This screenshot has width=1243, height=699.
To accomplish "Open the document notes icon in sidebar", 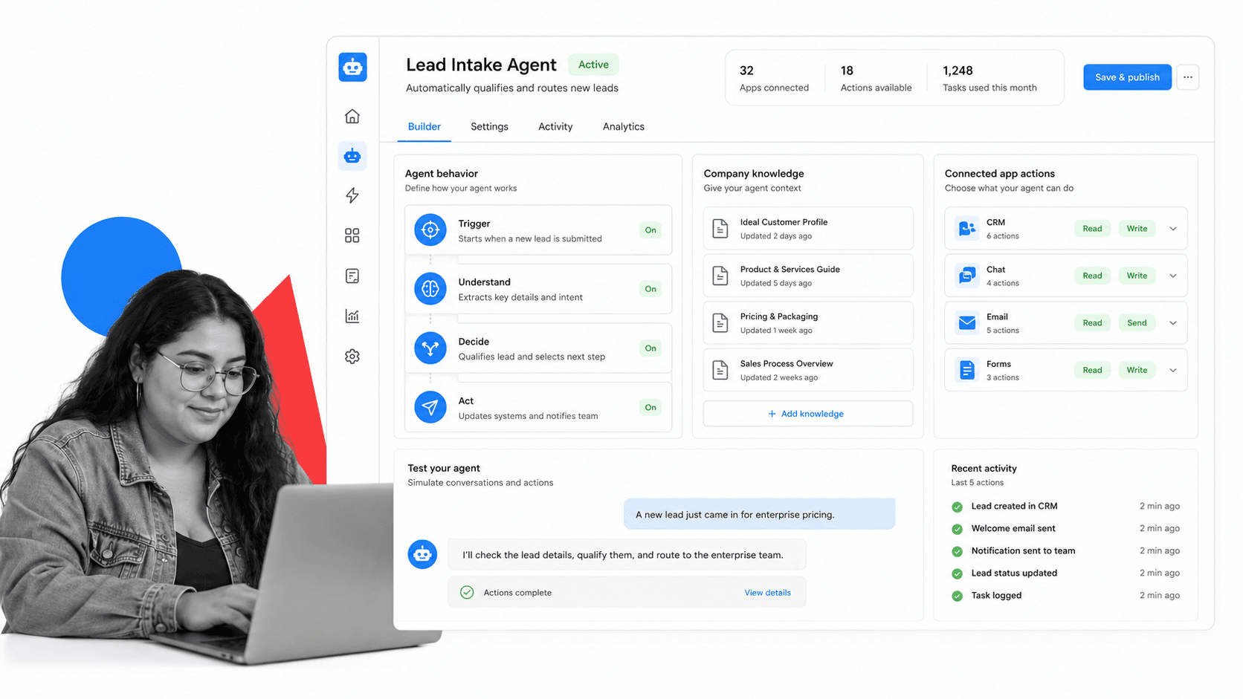I will coord(352,276).
